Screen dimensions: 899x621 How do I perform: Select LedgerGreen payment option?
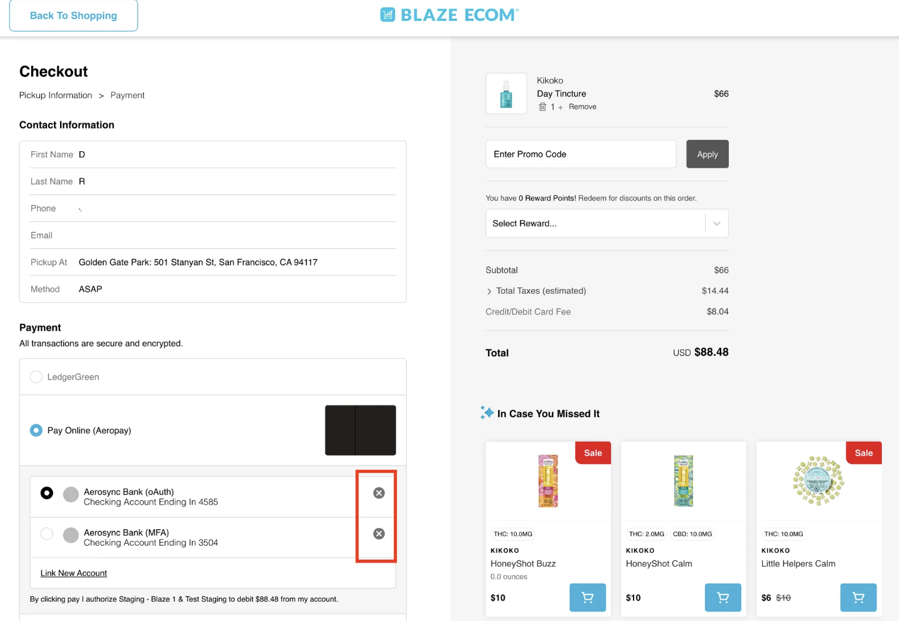(37, 377)
